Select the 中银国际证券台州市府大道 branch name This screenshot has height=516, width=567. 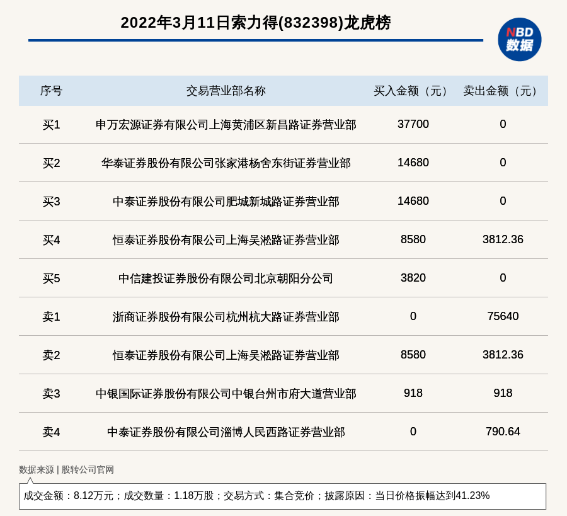tap(226, 394)
